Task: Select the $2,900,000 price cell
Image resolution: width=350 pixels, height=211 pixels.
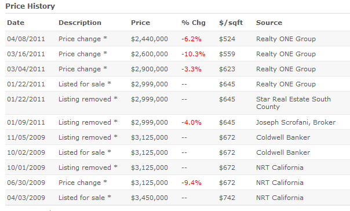Action: pos(150,69)
